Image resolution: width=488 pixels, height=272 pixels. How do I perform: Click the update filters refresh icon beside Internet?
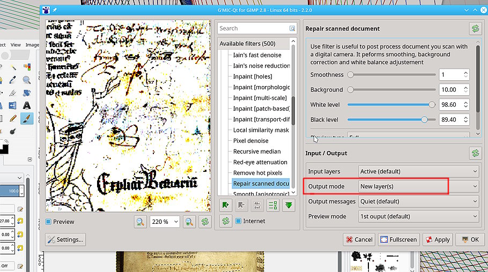(226, 221)
